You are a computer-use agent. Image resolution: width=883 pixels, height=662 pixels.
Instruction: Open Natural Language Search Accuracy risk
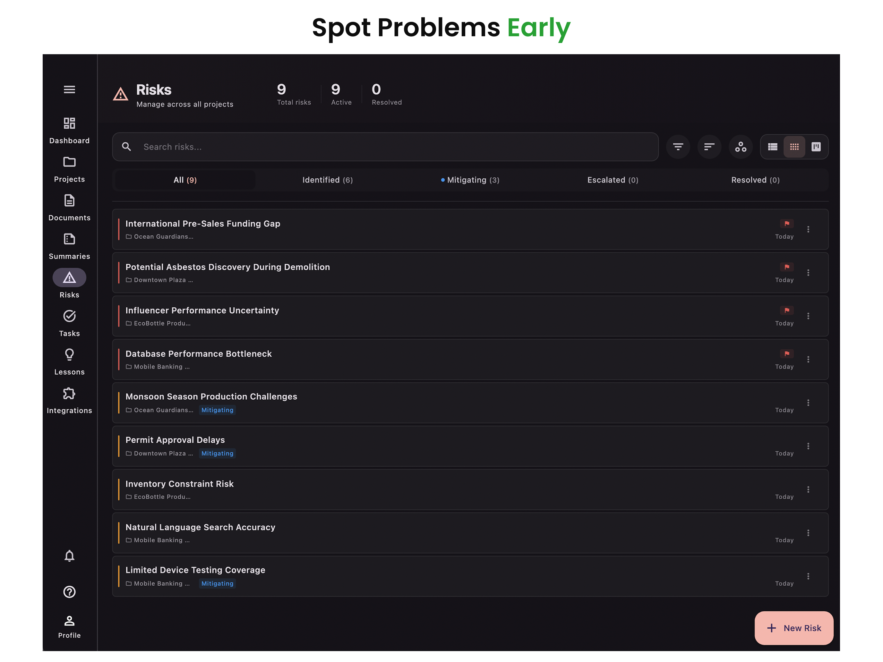click(x=470, y=533)
